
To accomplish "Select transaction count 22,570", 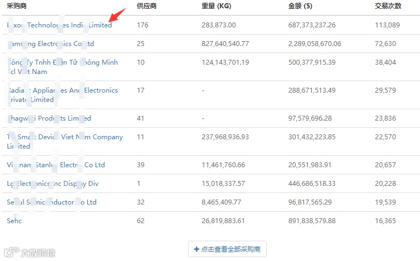I will (385, 137).
